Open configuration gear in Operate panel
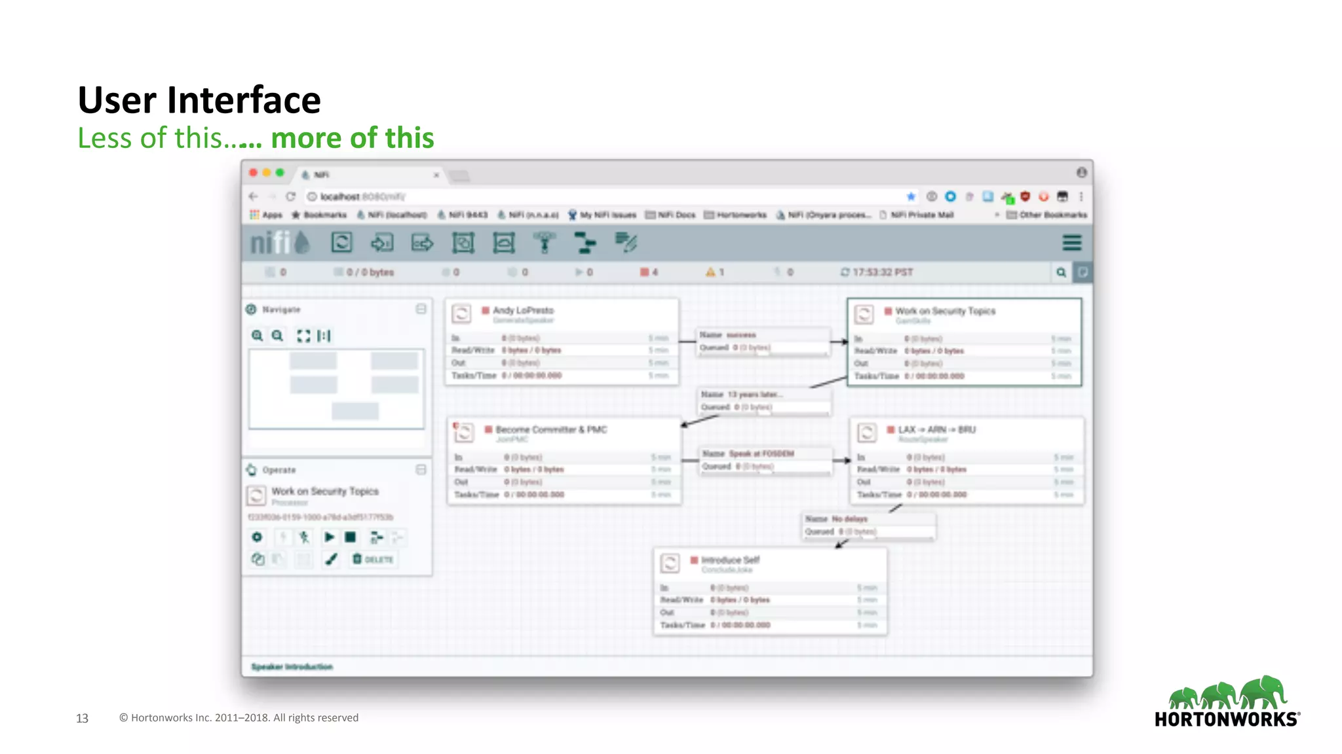Viewport: 1342px width, 754px height. [x=257, y=537]
